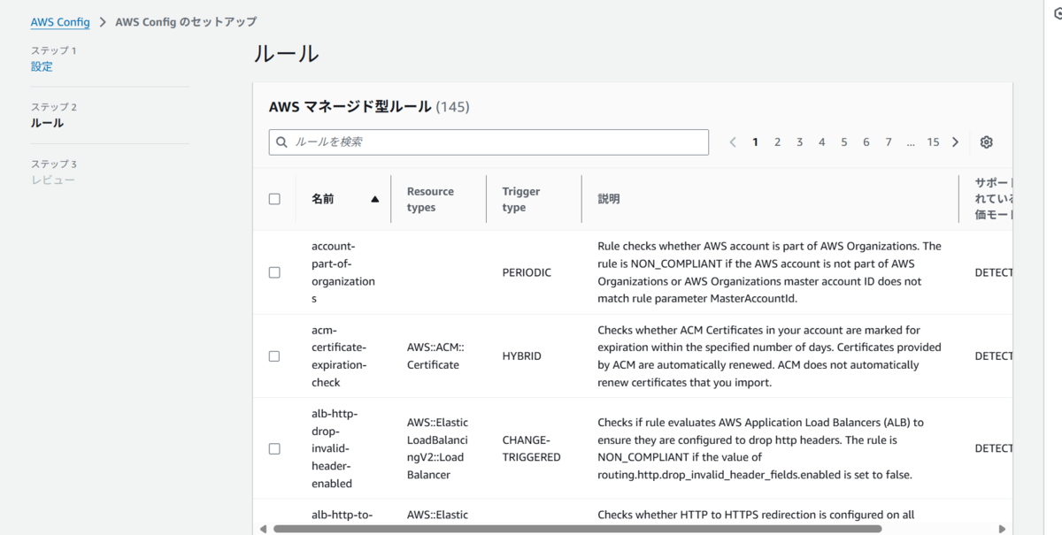Select current page 1 button
This screenshot has width=1062, height=535.
tap(755, 142)
